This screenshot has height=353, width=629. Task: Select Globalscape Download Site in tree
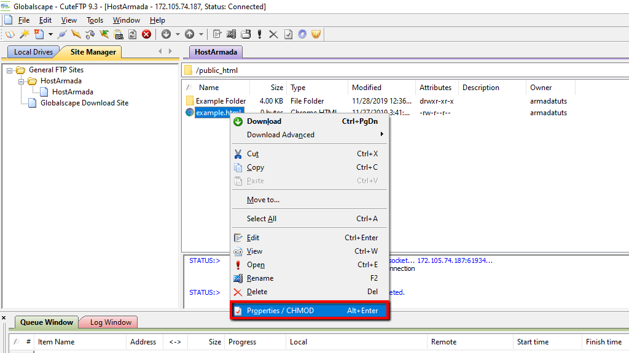click(x=84, y=103)
